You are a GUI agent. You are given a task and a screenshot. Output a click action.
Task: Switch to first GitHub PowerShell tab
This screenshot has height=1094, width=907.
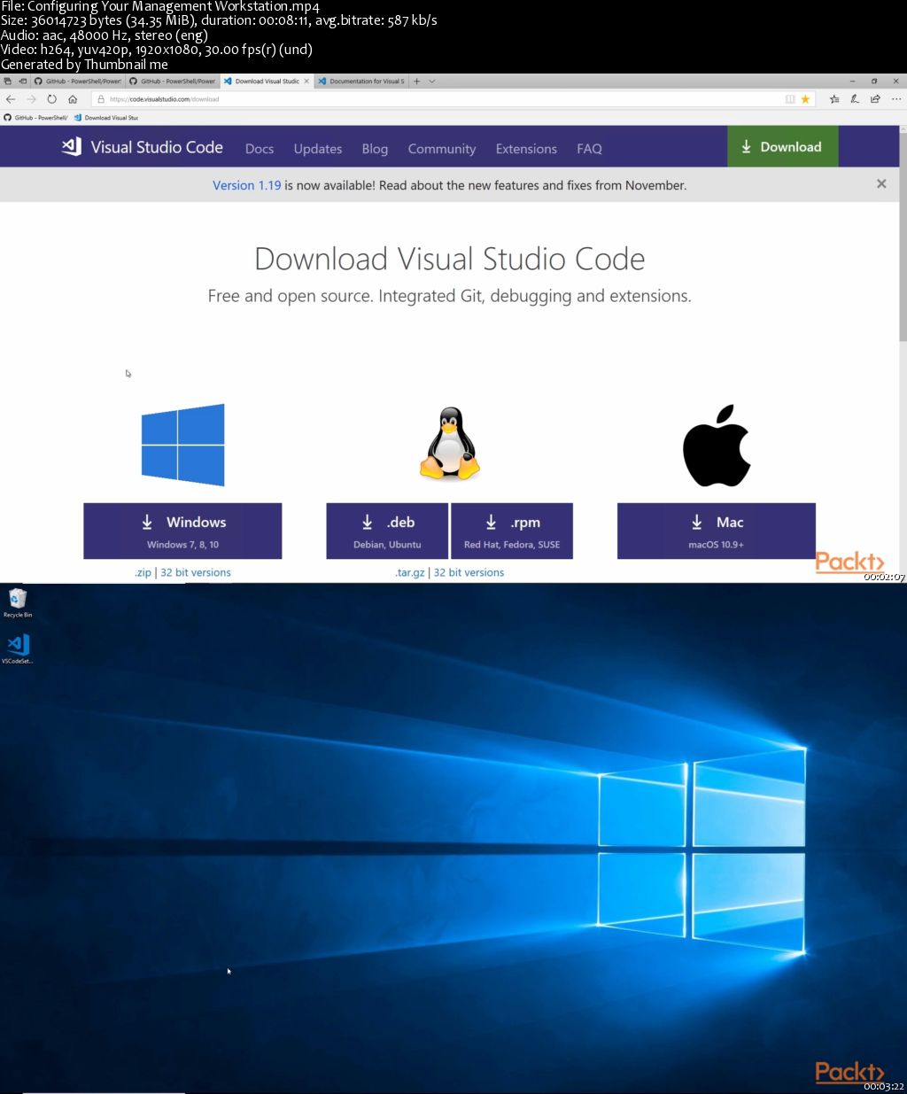point(78,81)
